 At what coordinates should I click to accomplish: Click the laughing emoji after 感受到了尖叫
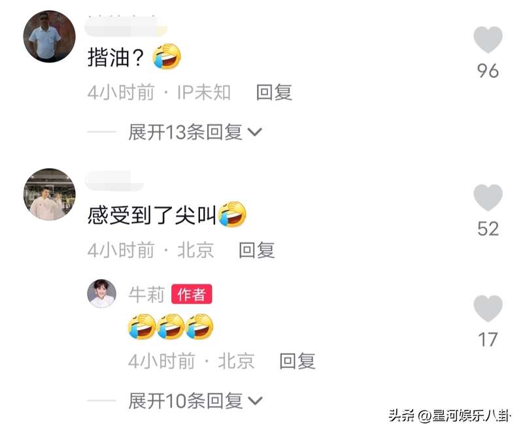click(232, 214)
